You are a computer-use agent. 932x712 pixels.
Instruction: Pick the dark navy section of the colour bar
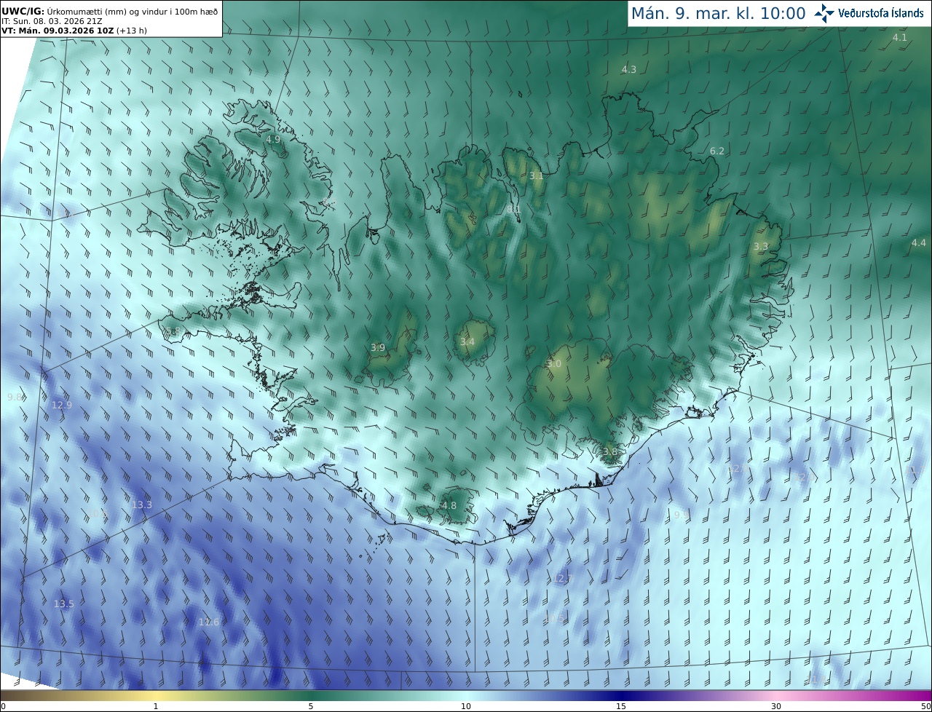pyautogui.click(x=621, y=695)
